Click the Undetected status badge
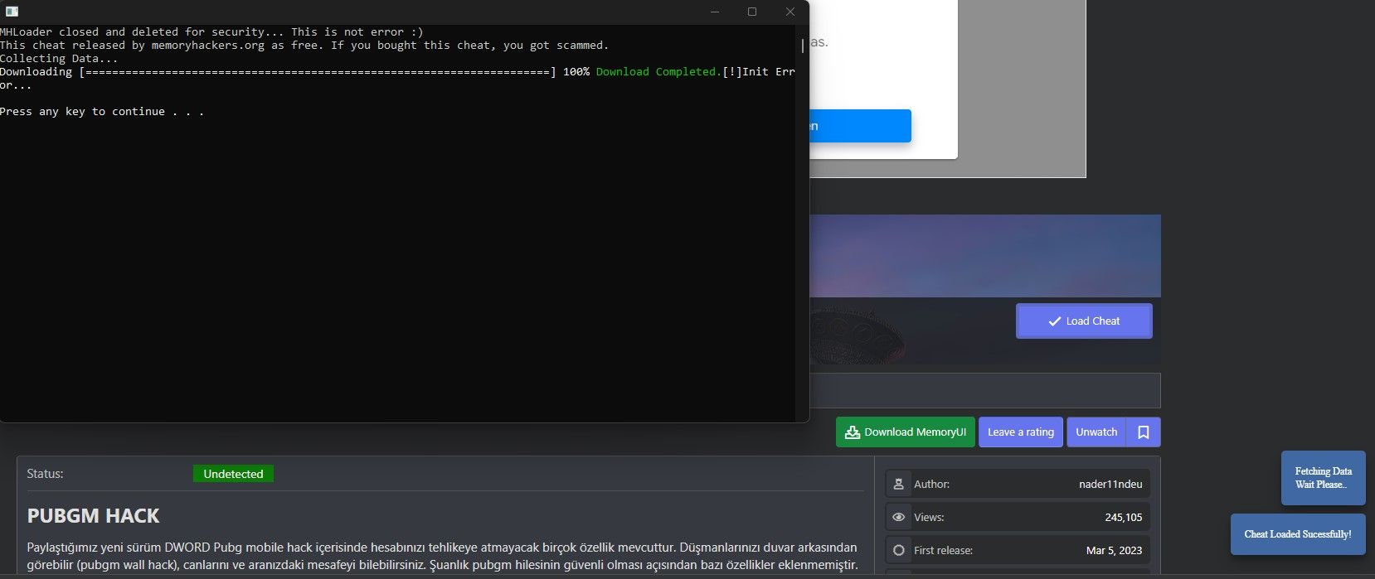 (x=233, y=474)
